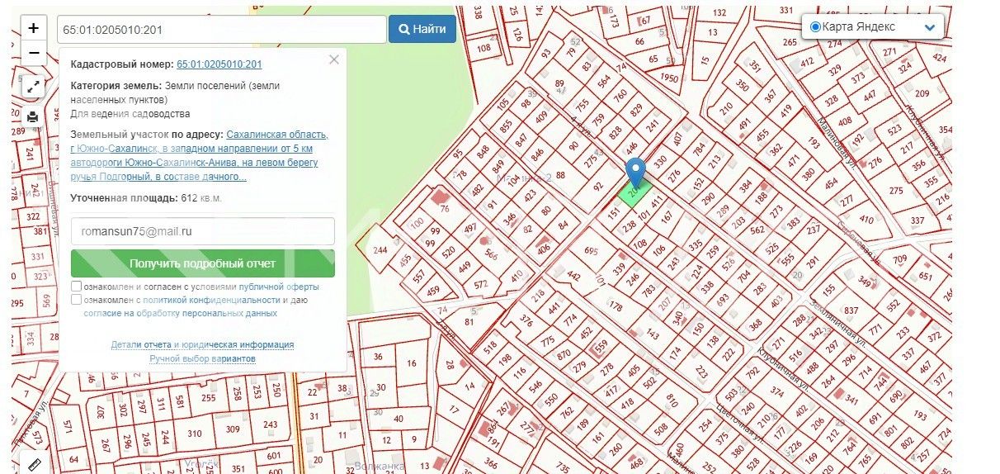Click the cadastral number search field
The width and height of the screenshot is (1000, 474).
coord(221,29)
